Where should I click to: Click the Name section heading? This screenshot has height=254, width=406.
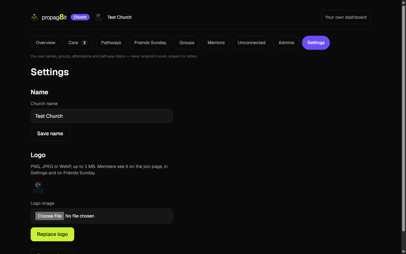40,92
